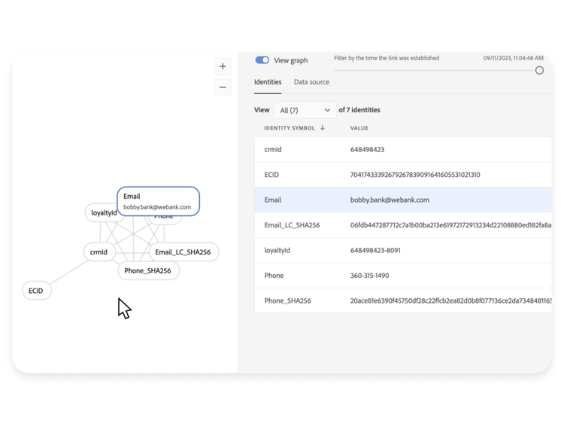Image resolution: width=564 pixels, height=424 pixels.
Task: Select the Phone_SHA256 graph node
Action: pyautogui.click(x=148, y=271)
